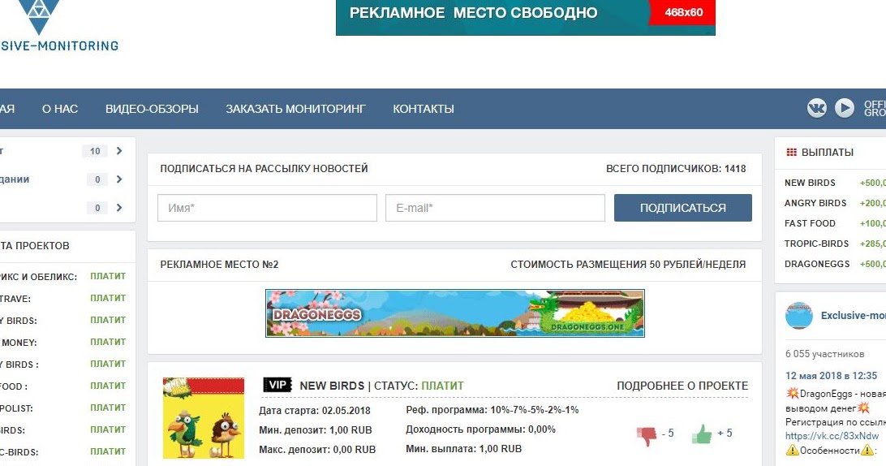Click the thumbs down dislike icon
Image resolution: width=886 pixels, height=466 pixels.
pyautogui.click(x=647, y=436)
